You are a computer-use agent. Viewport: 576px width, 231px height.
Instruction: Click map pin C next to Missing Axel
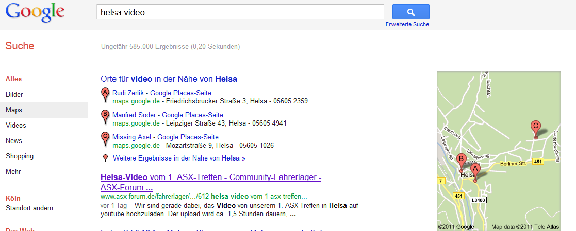tap(105, 139)
